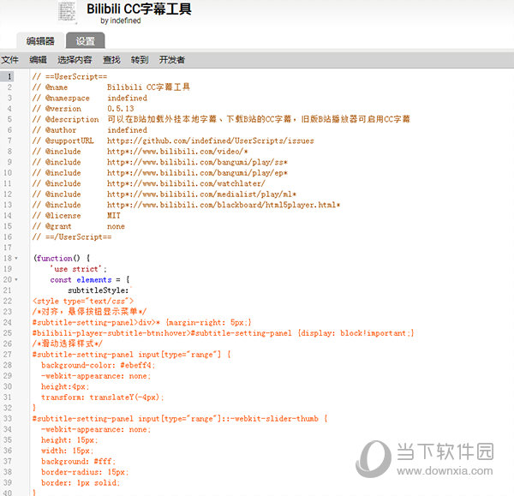Click the include URL ending bangumi/play/ep*
The height and width of the screenshot is (496, 514).
pyautogui.click(x=197, y=173)
